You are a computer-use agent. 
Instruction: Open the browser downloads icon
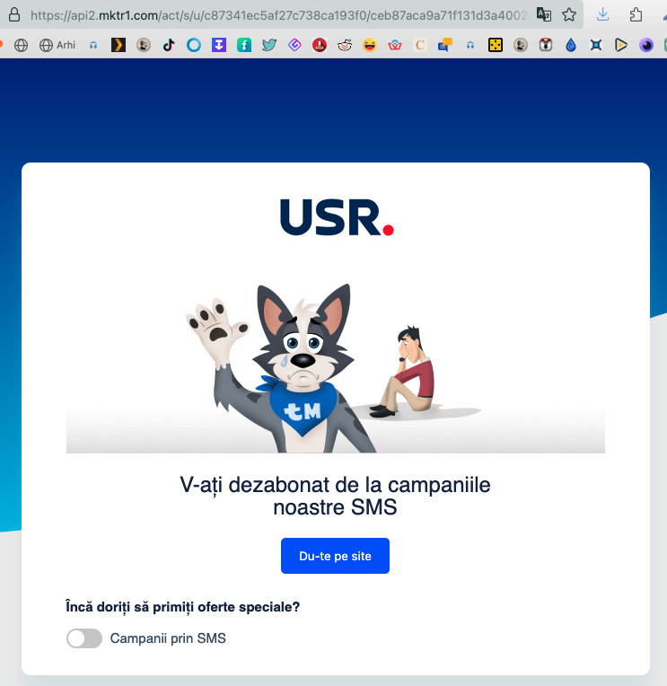pos(602,15)
